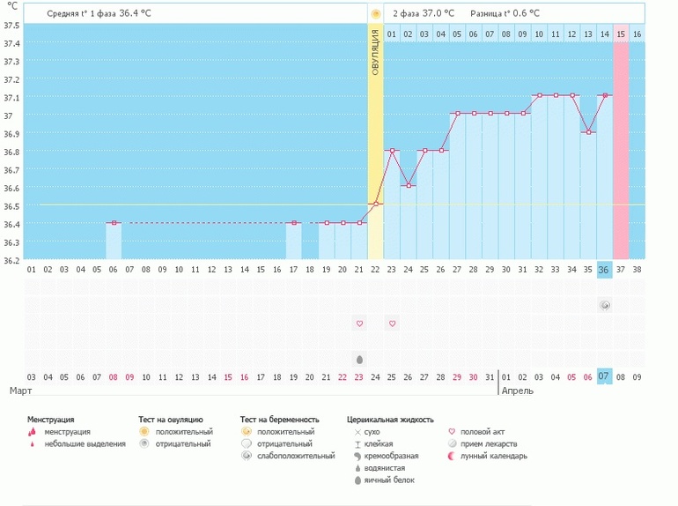Click the temperature point on cycle day 06

[114, 223]
